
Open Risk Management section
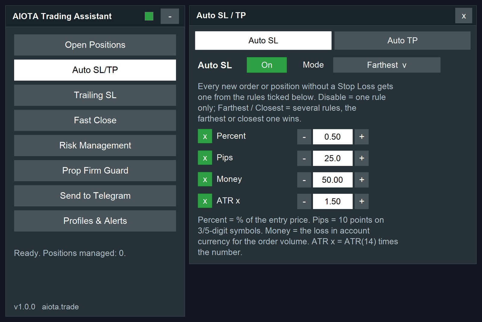[x=95, y=145]
